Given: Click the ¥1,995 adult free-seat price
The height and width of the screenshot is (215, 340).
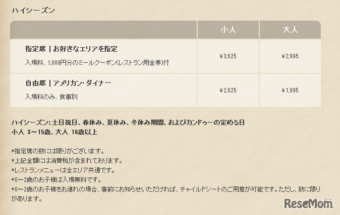Looking at the screenshot, I should pos(290,90).
